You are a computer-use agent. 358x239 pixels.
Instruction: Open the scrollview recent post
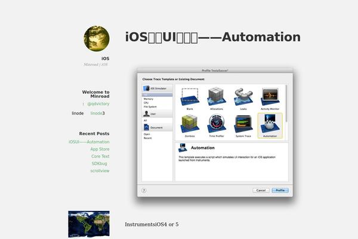tap(100, 171)
